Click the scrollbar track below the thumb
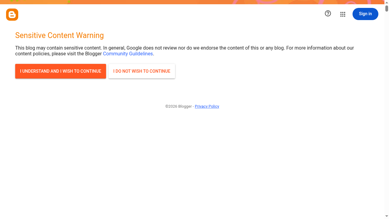 pyautogui.click(x=387, y=122)
